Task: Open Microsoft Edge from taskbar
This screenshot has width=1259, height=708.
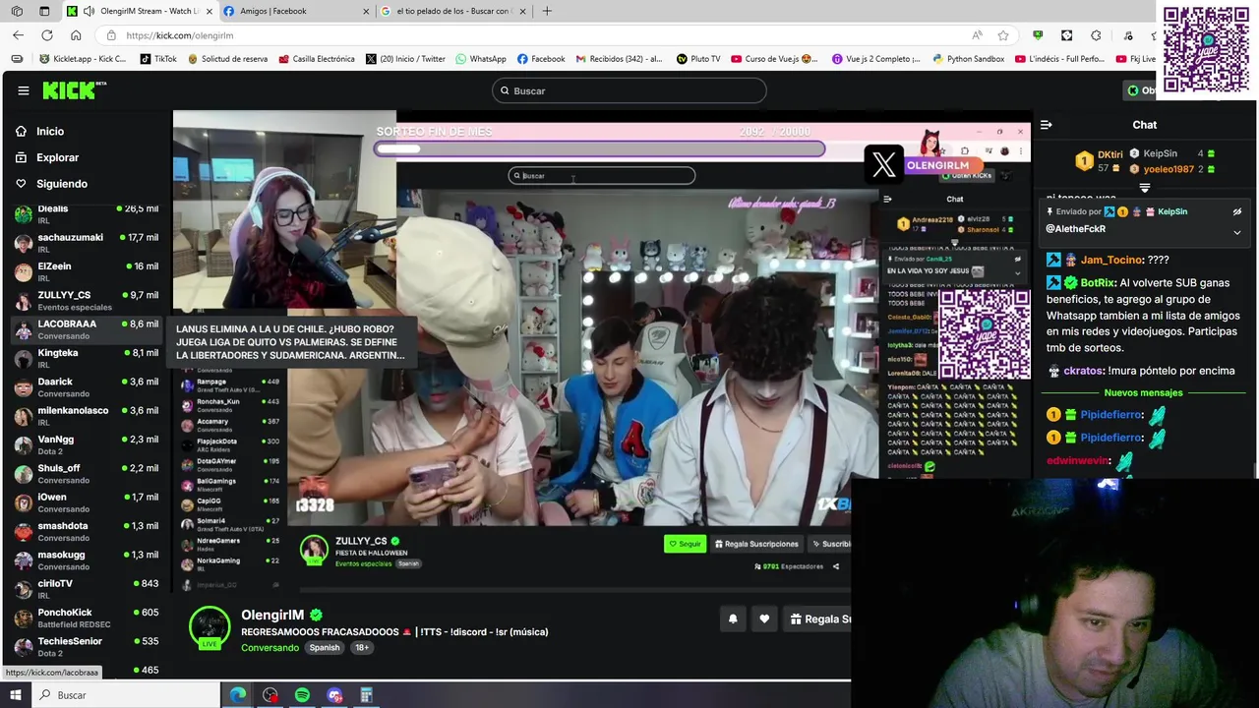Action: [238, 695]
